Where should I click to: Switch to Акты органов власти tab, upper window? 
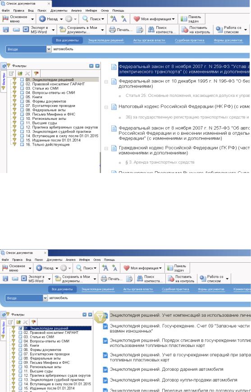149,40
